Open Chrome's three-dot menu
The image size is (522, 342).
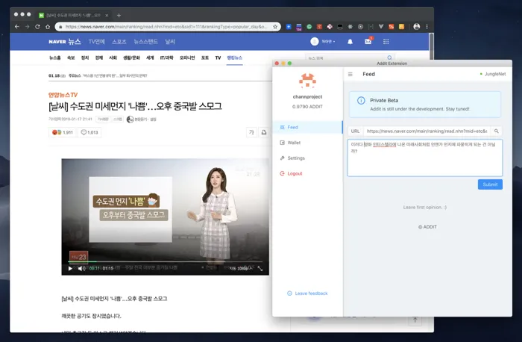click(427, 27)
